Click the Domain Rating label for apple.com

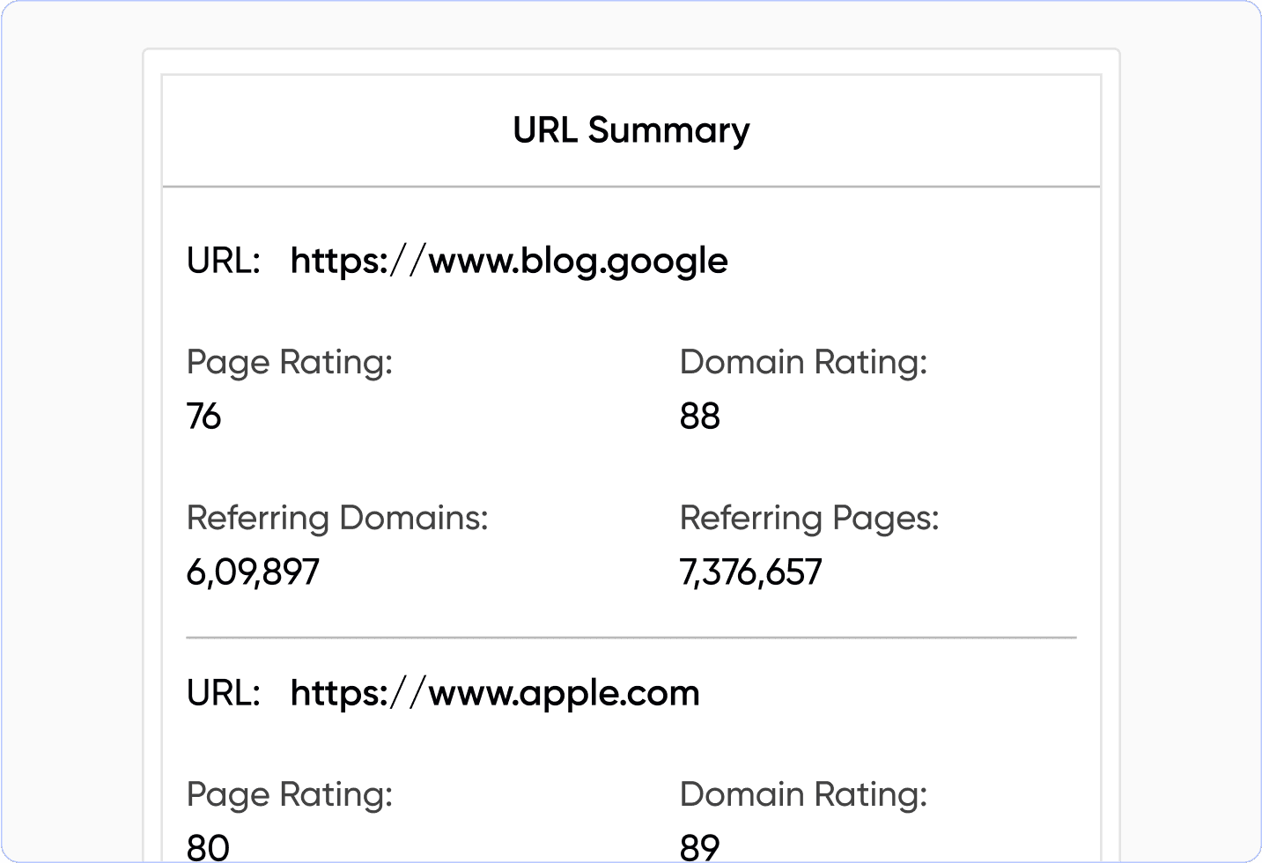pos(803,794)
